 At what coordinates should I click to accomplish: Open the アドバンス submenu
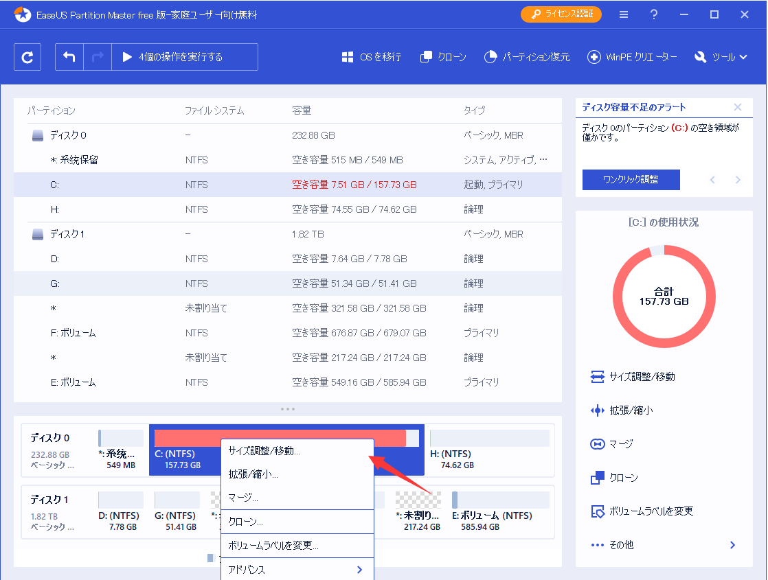[297, 569]
